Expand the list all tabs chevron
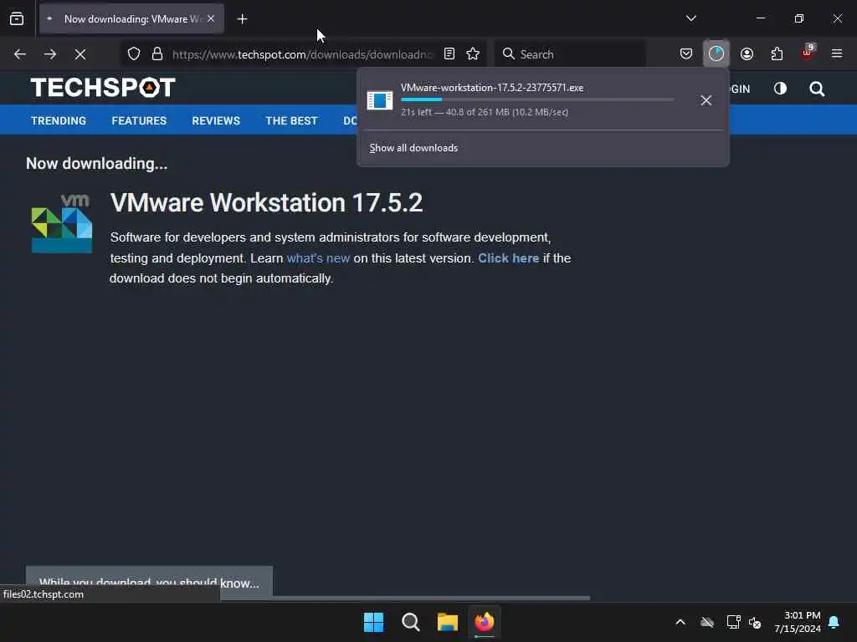The width and height of the screenshot is (857, 642). coord(690,18)
